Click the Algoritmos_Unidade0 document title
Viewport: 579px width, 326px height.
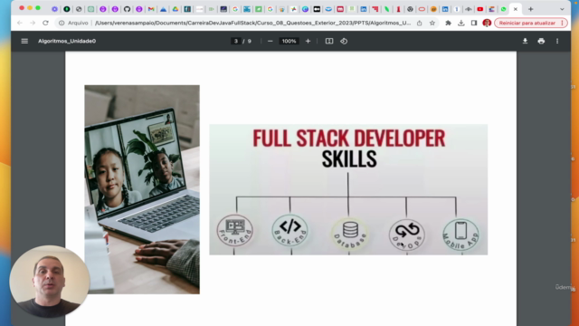67,41
